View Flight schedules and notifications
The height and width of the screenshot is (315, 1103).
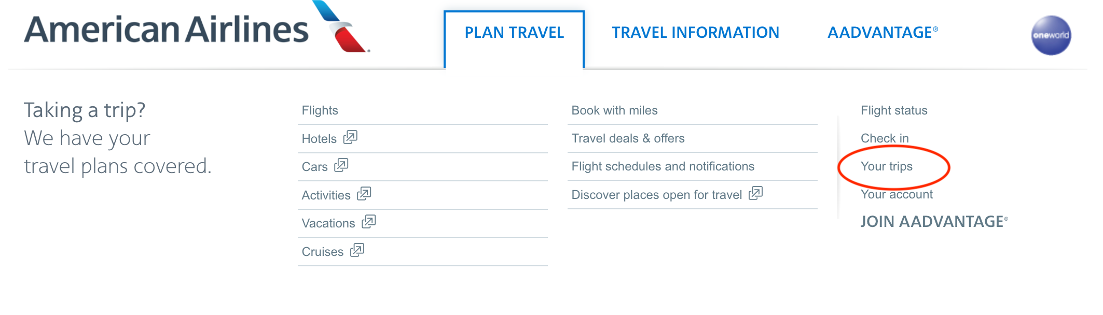pyautogui.click(x=663, y=166)
